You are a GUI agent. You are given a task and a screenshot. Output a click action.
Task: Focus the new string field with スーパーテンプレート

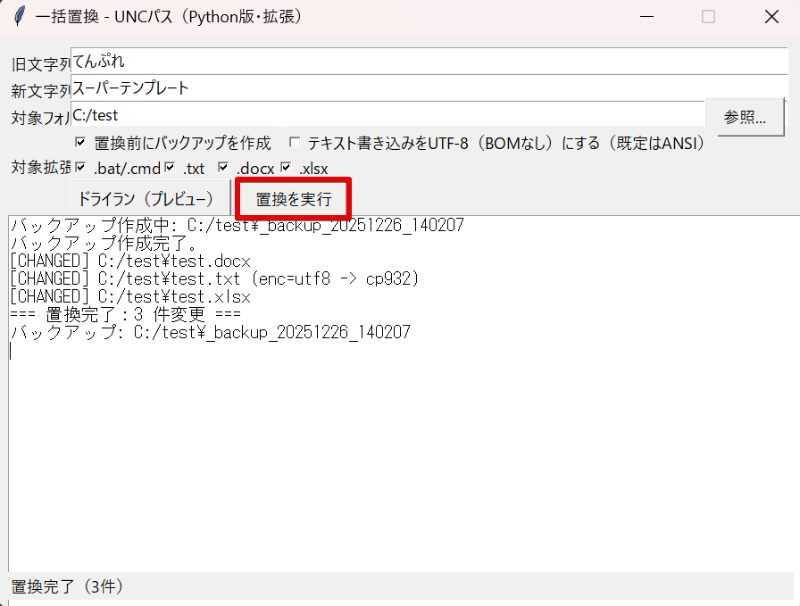coord(429,88)
